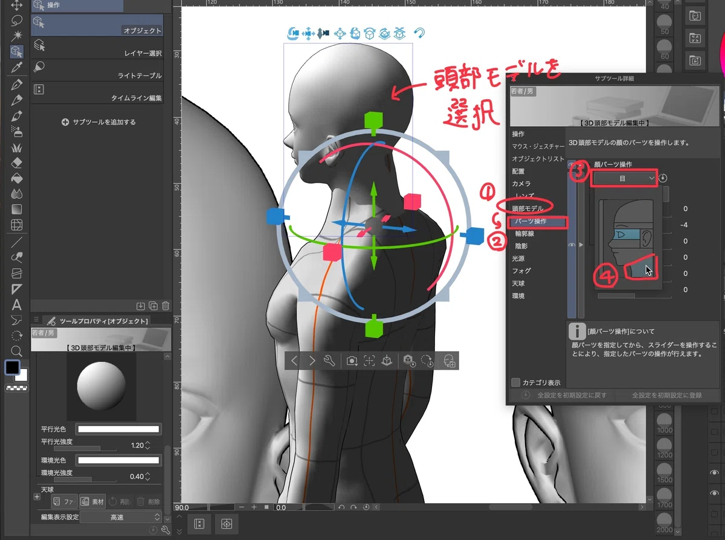The height and width of the screenshot is (540, 725).
Task: Select the Gradient tool
Action: tap(17, 210)
